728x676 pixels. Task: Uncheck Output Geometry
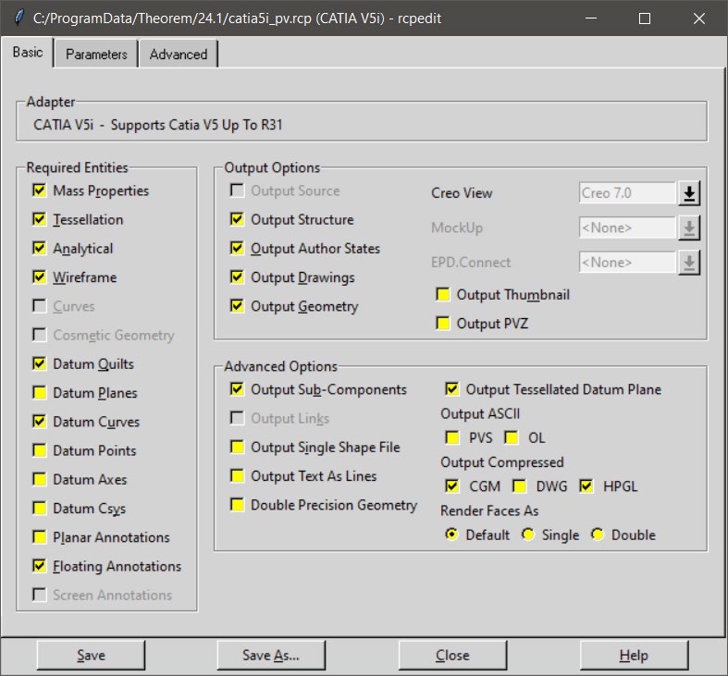point(237,306)
